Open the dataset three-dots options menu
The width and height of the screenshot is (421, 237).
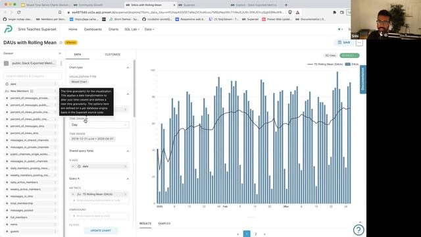coord(61,63)
